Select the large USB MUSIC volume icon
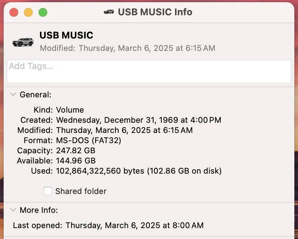The image size is (298, 239). click(x=23, y=42)
